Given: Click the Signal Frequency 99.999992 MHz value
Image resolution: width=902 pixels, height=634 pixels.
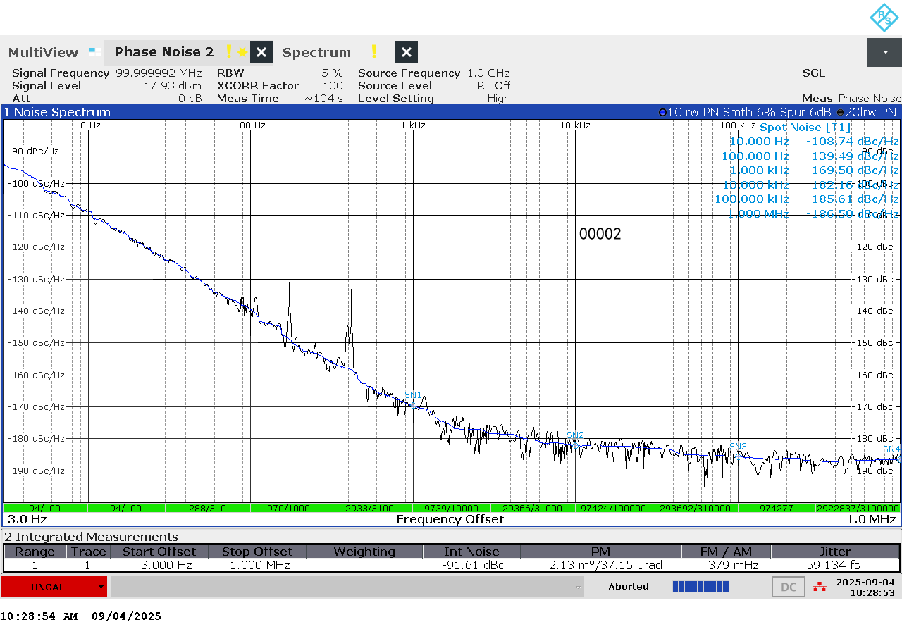Looking at the screenshot, I should [159, 73].
